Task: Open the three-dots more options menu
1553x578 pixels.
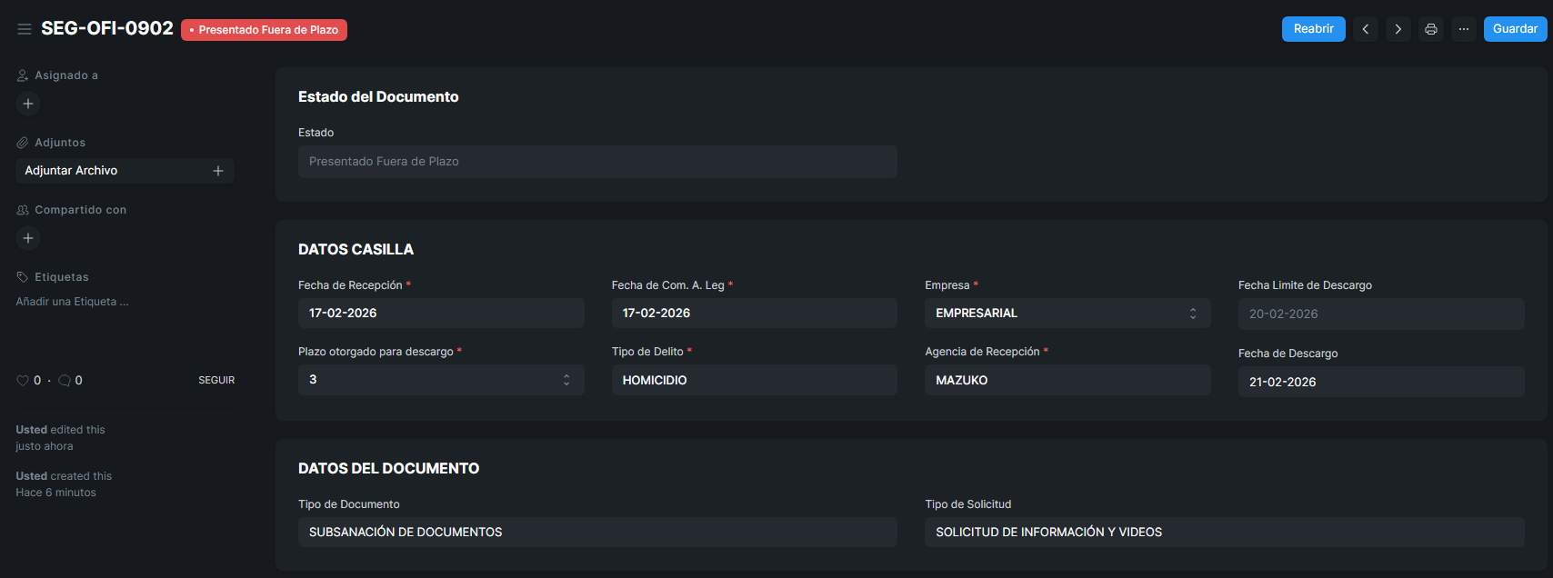Action: point(1463,29)
